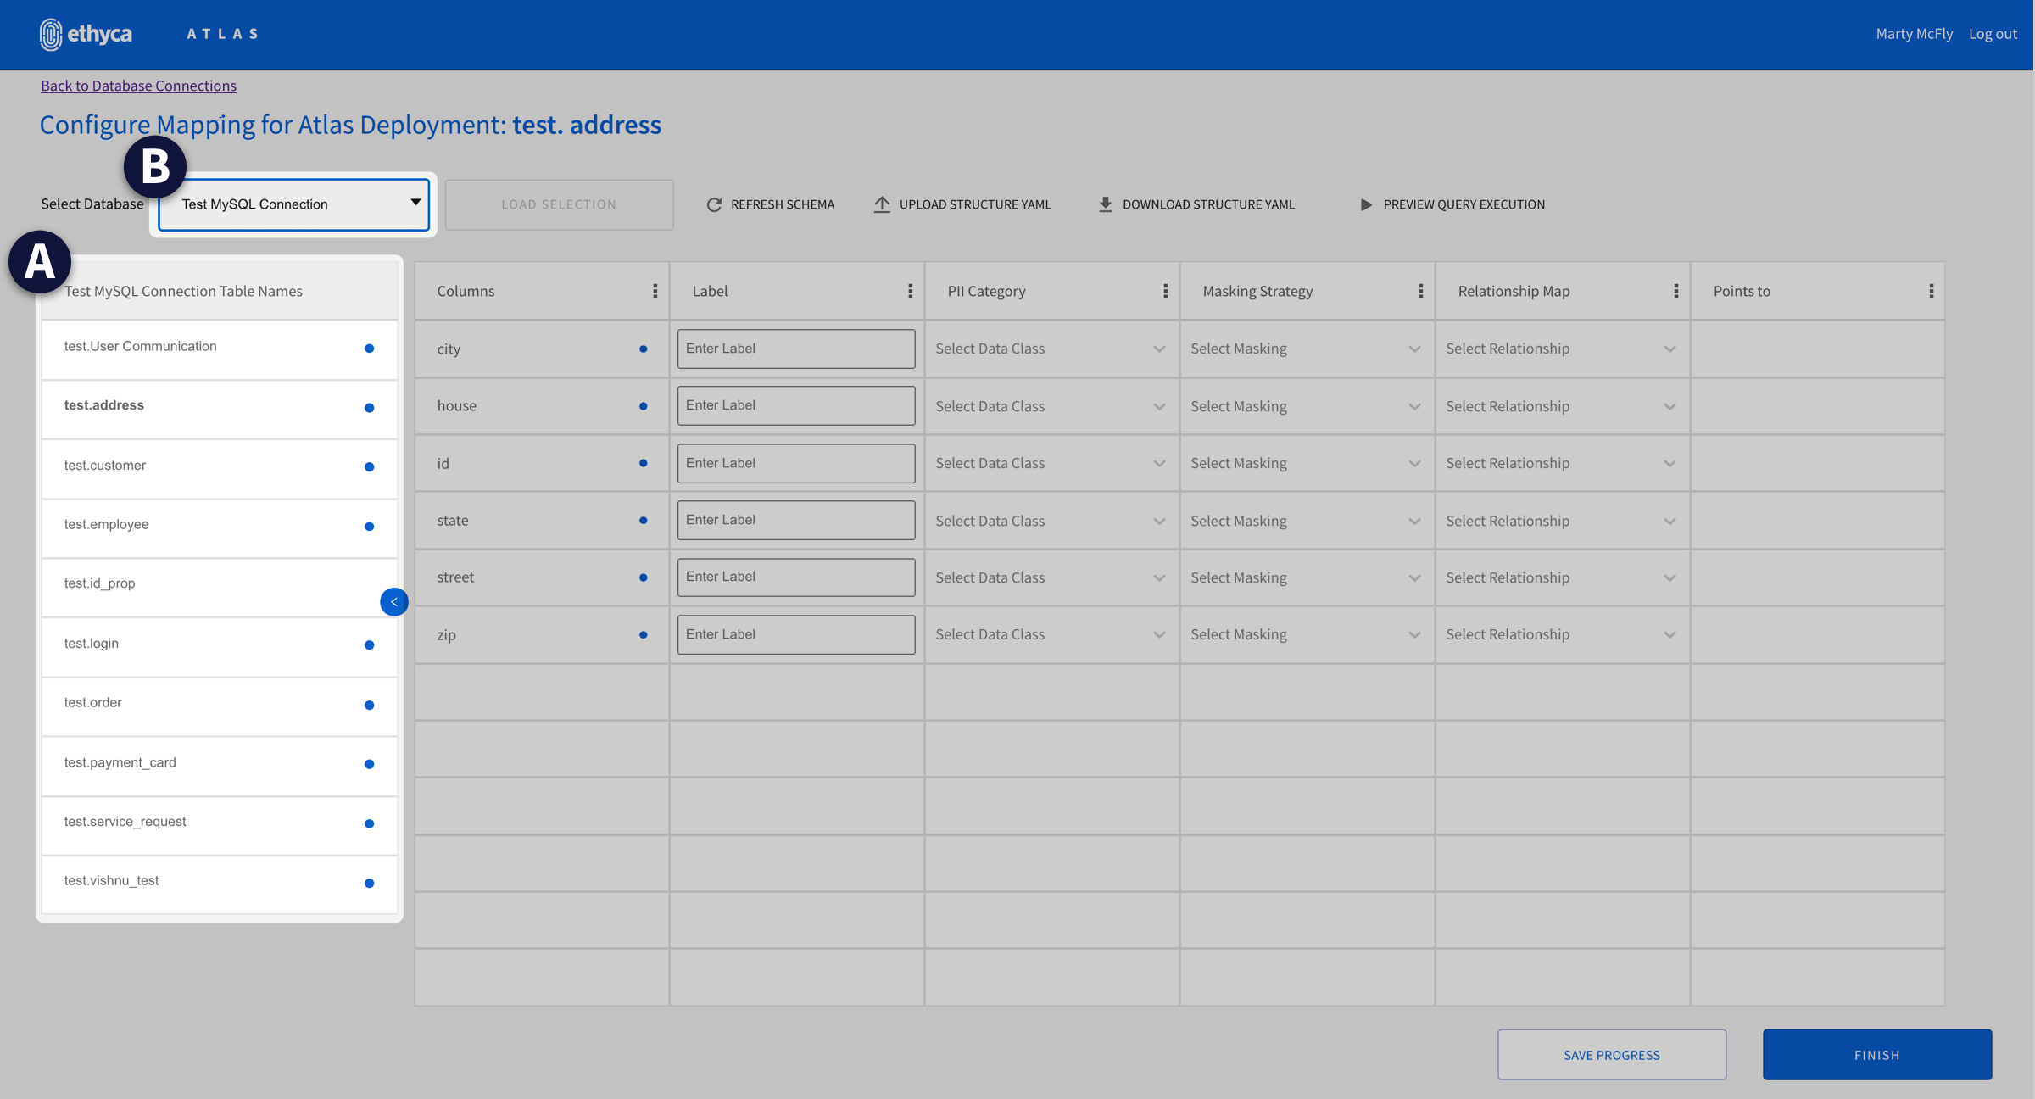Click the Log out link
The height and width of the screenshot is (1099, 2035).
click(x=1992, y=34)
